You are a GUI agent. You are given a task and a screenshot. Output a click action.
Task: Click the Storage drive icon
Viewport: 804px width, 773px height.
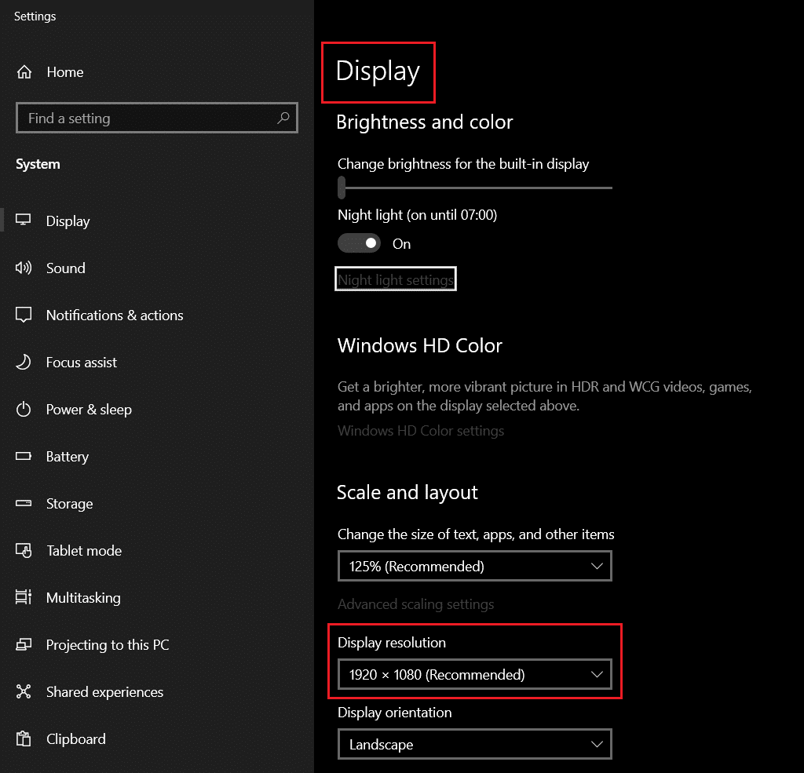24,504
